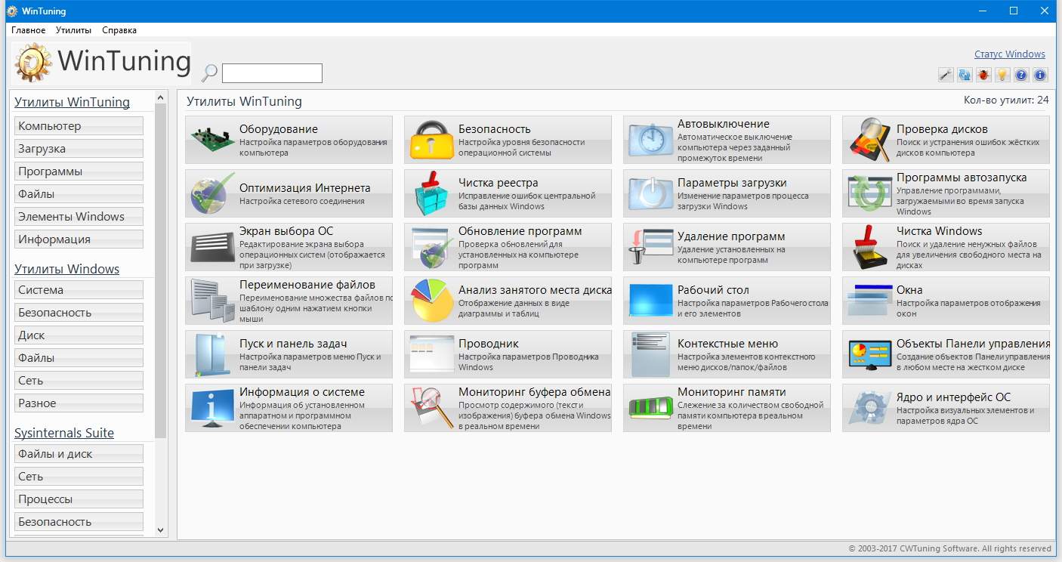Open the Sysinternals Suite section heading
This screenshot has width=1062, height=562.
64,433
